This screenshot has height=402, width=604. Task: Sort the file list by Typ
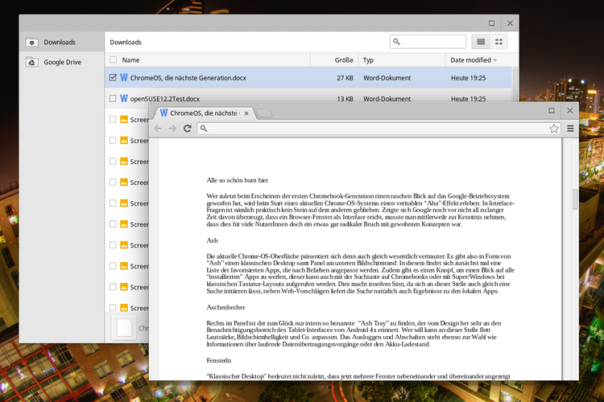point(368,60)
